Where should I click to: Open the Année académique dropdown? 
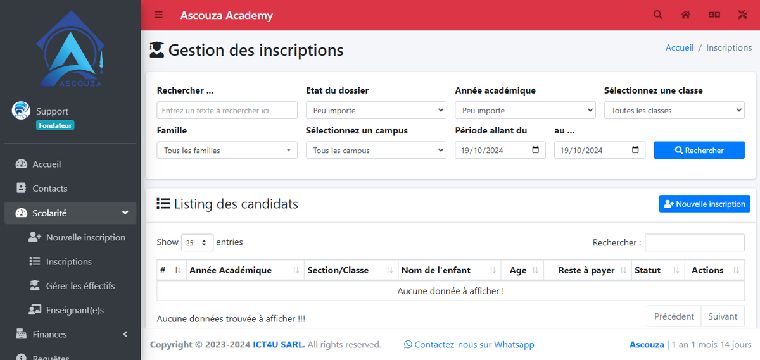(525, 110)
